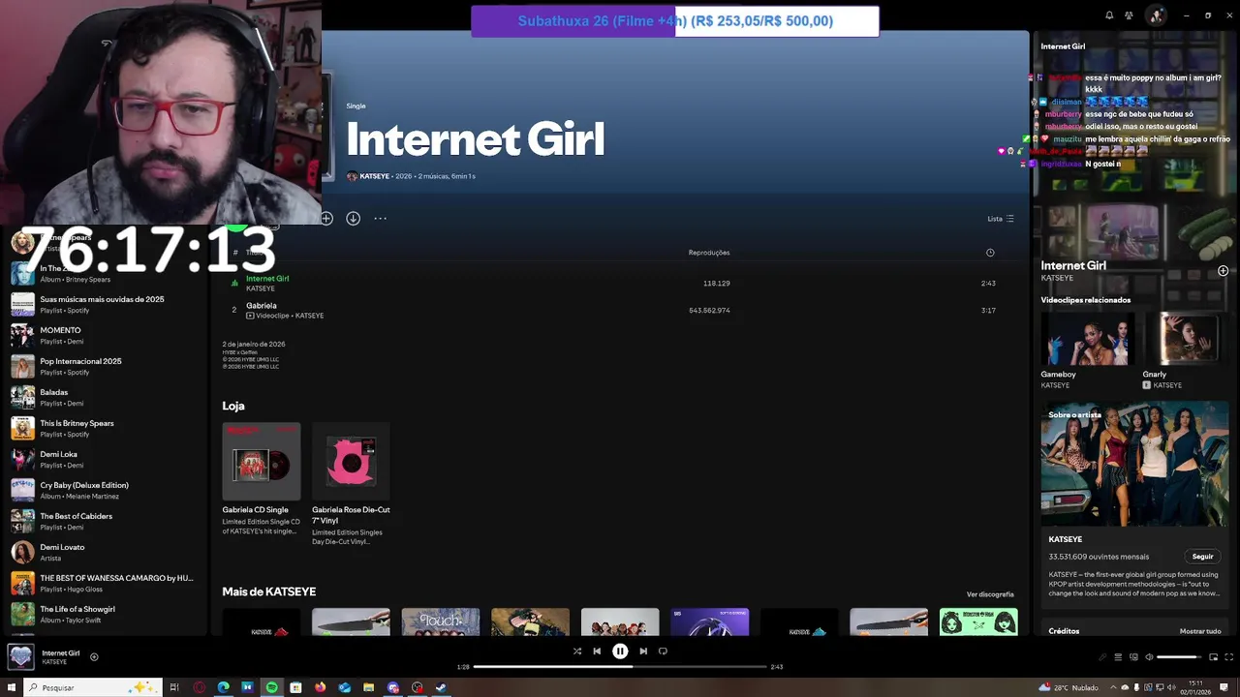Viewport: 1240px width, 697px height.
Task: Open Gabriela CD Single store item
Action: (x=262, y=479)
